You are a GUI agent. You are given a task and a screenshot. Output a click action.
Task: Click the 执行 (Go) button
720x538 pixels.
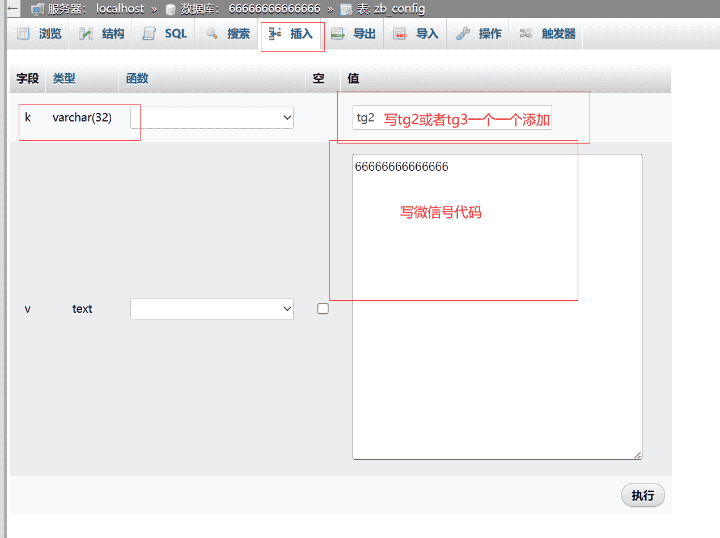pyautogui.click(x=643, y=495)
